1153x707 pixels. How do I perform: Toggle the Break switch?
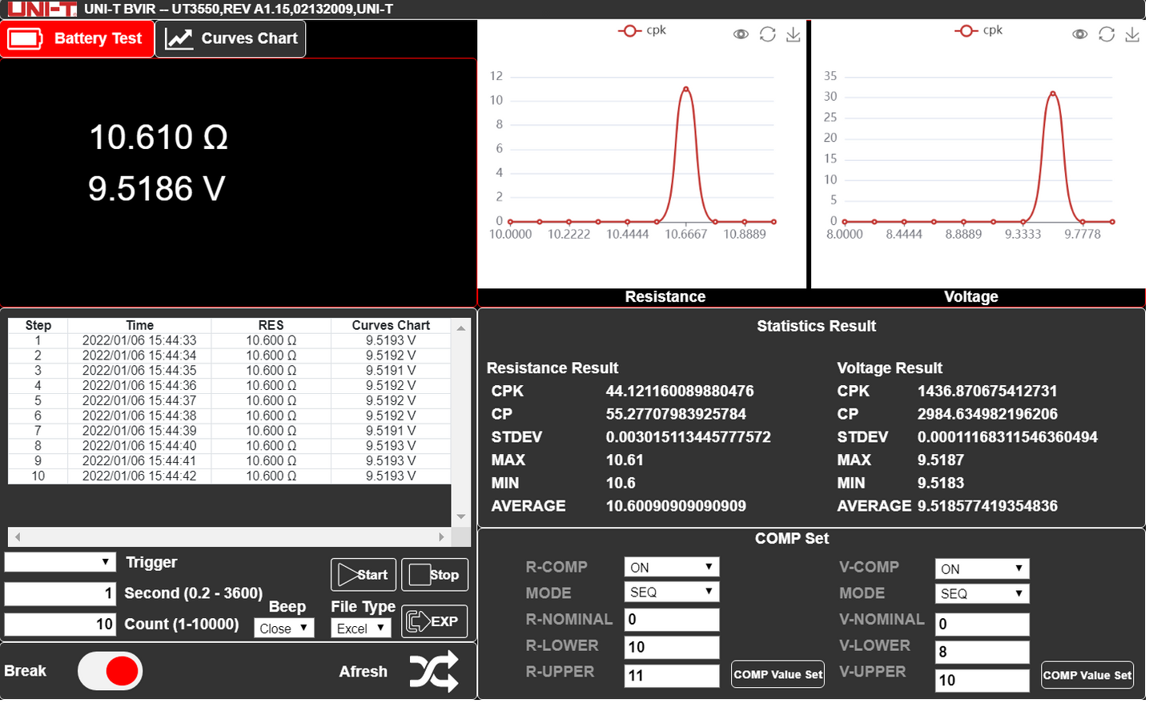(110, 671)
